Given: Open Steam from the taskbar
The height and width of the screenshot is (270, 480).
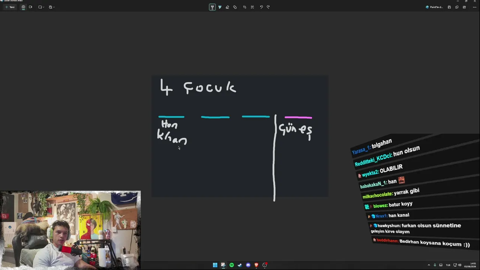Looking at the screenshot, I should tap(240, 265).
